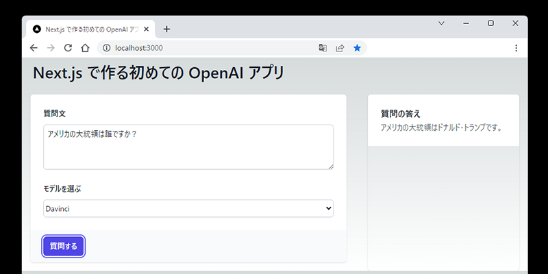The image size is (548, 274).
Task: Go back with the browser back arrow
Action: tap(34, 48)
